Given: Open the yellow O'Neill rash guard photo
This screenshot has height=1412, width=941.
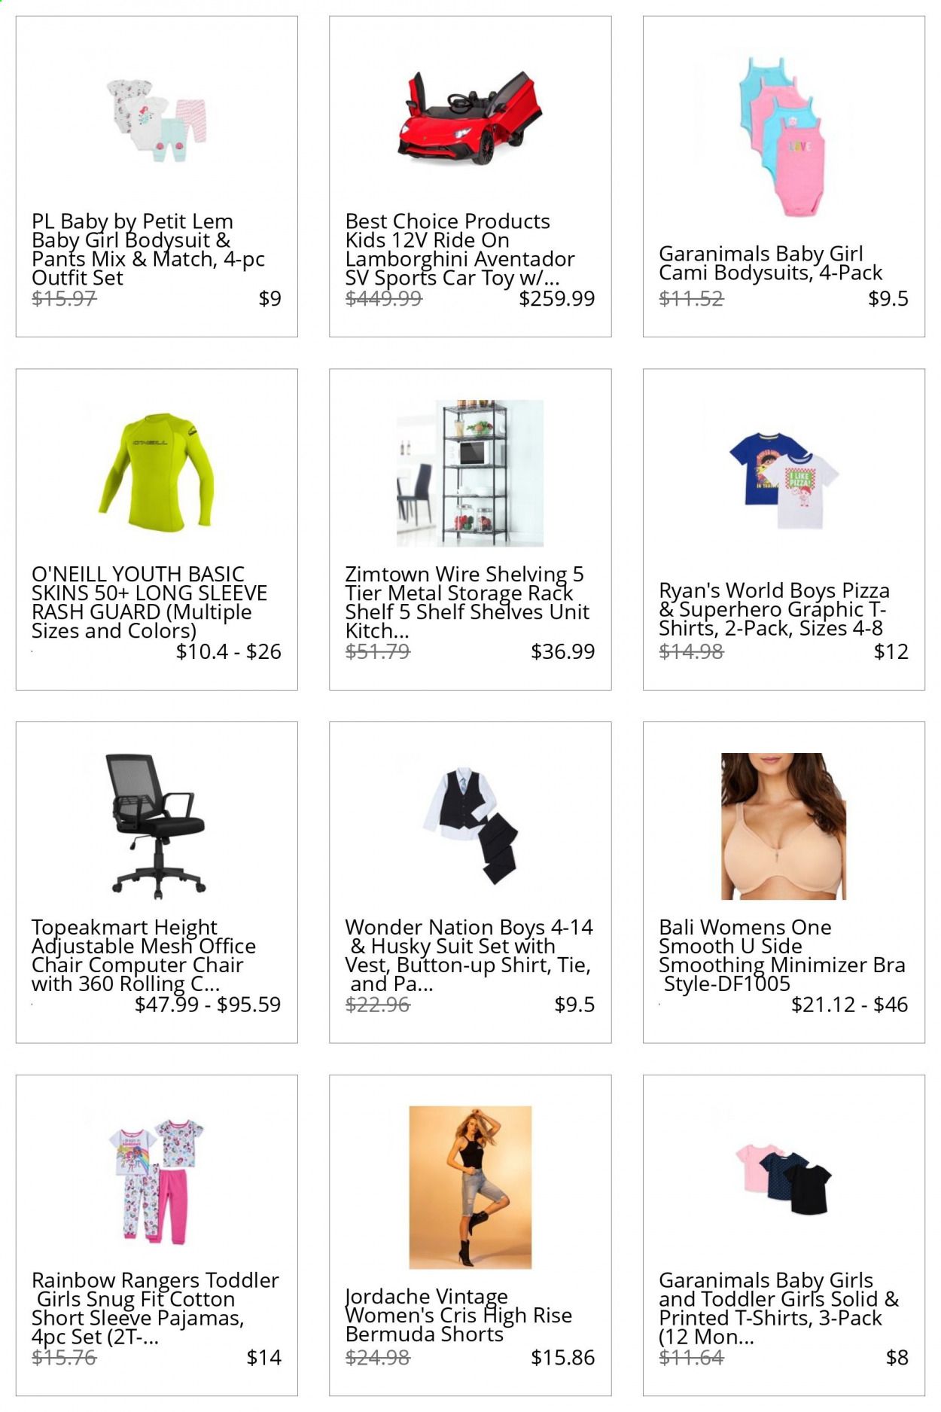Looking at the screenshot, I should coord(157,472).
